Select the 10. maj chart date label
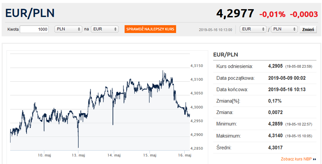 pos(44,155)
